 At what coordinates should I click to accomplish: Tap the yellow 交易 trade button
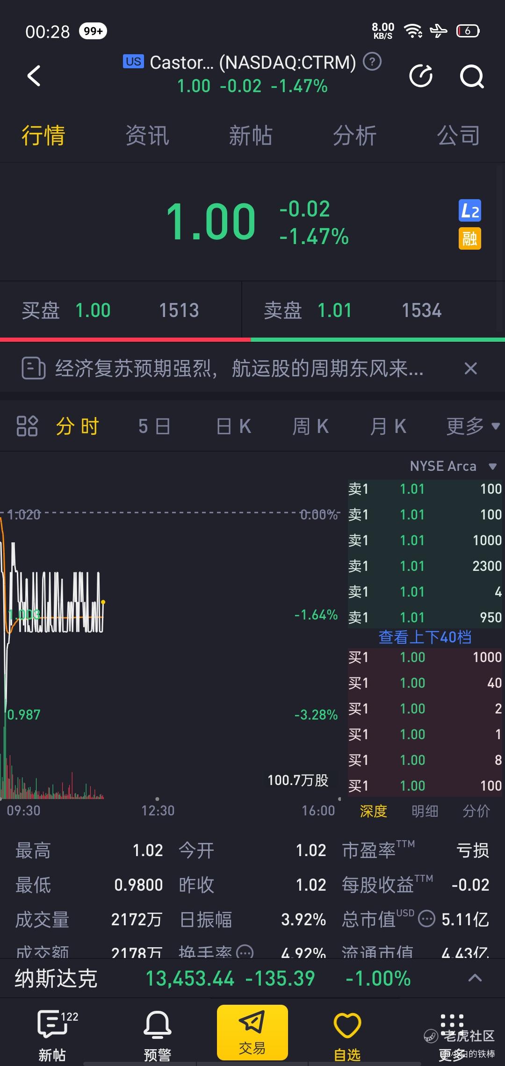coord(252,1032)
